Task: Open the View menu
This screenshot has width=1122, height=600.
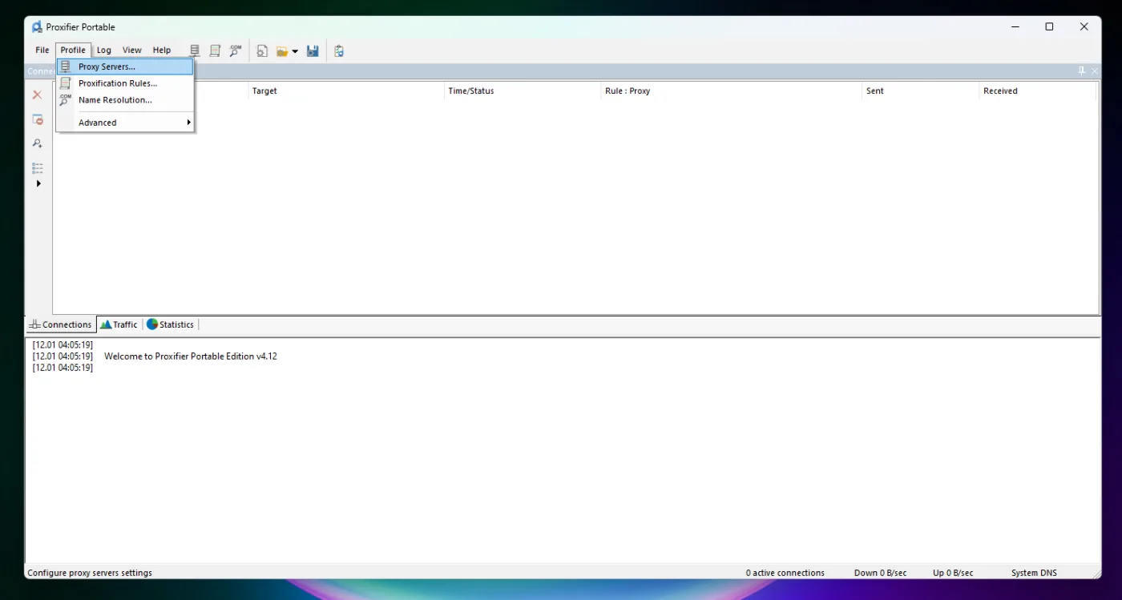Action: pyautogui.click(x=132, y=50)
